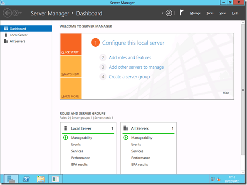Viewport: 247px width, 185px height.
Task: Open the Manage menu
Action: (x=195, y=13)
